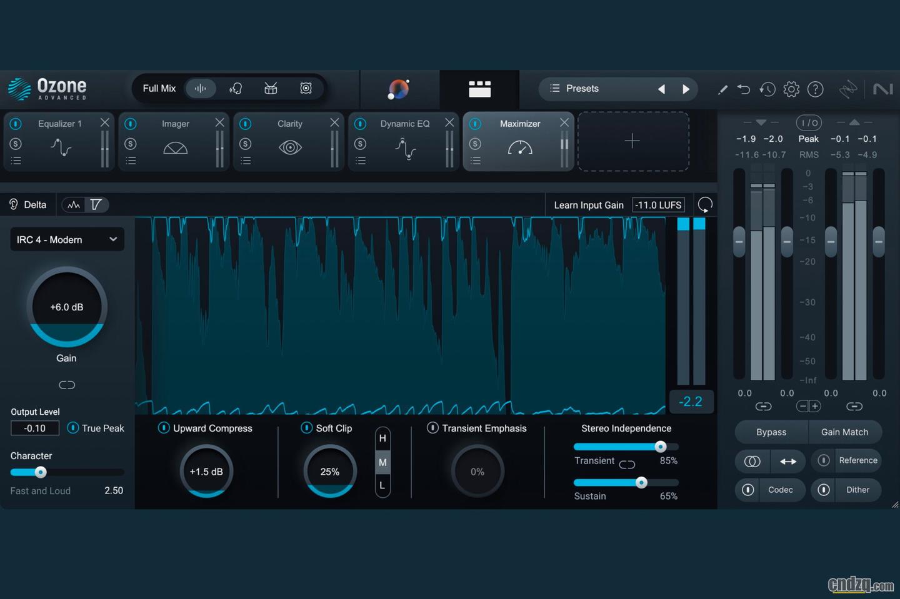
Task: Toggle Equalizer 1 power button
Action: pos(16,124)
